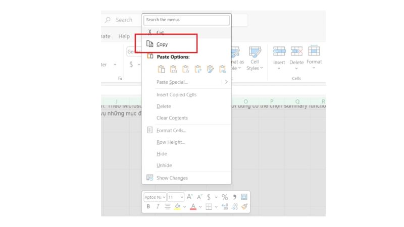Image resolution: width=404 pixels, height=227 pixels.
Task: Click the Format cells ribbon icon
Action: tap(314, 51)
